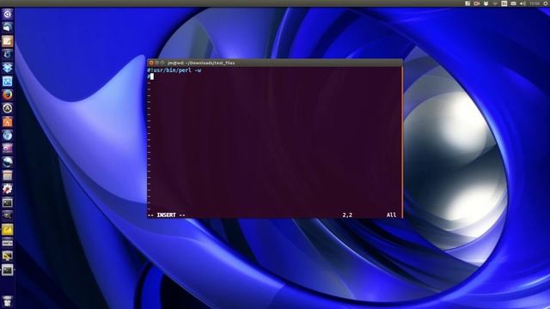Open the network Wi-Fi indicator menu
Viewport: 550px width, 309px height.
(x=495, y=3)
